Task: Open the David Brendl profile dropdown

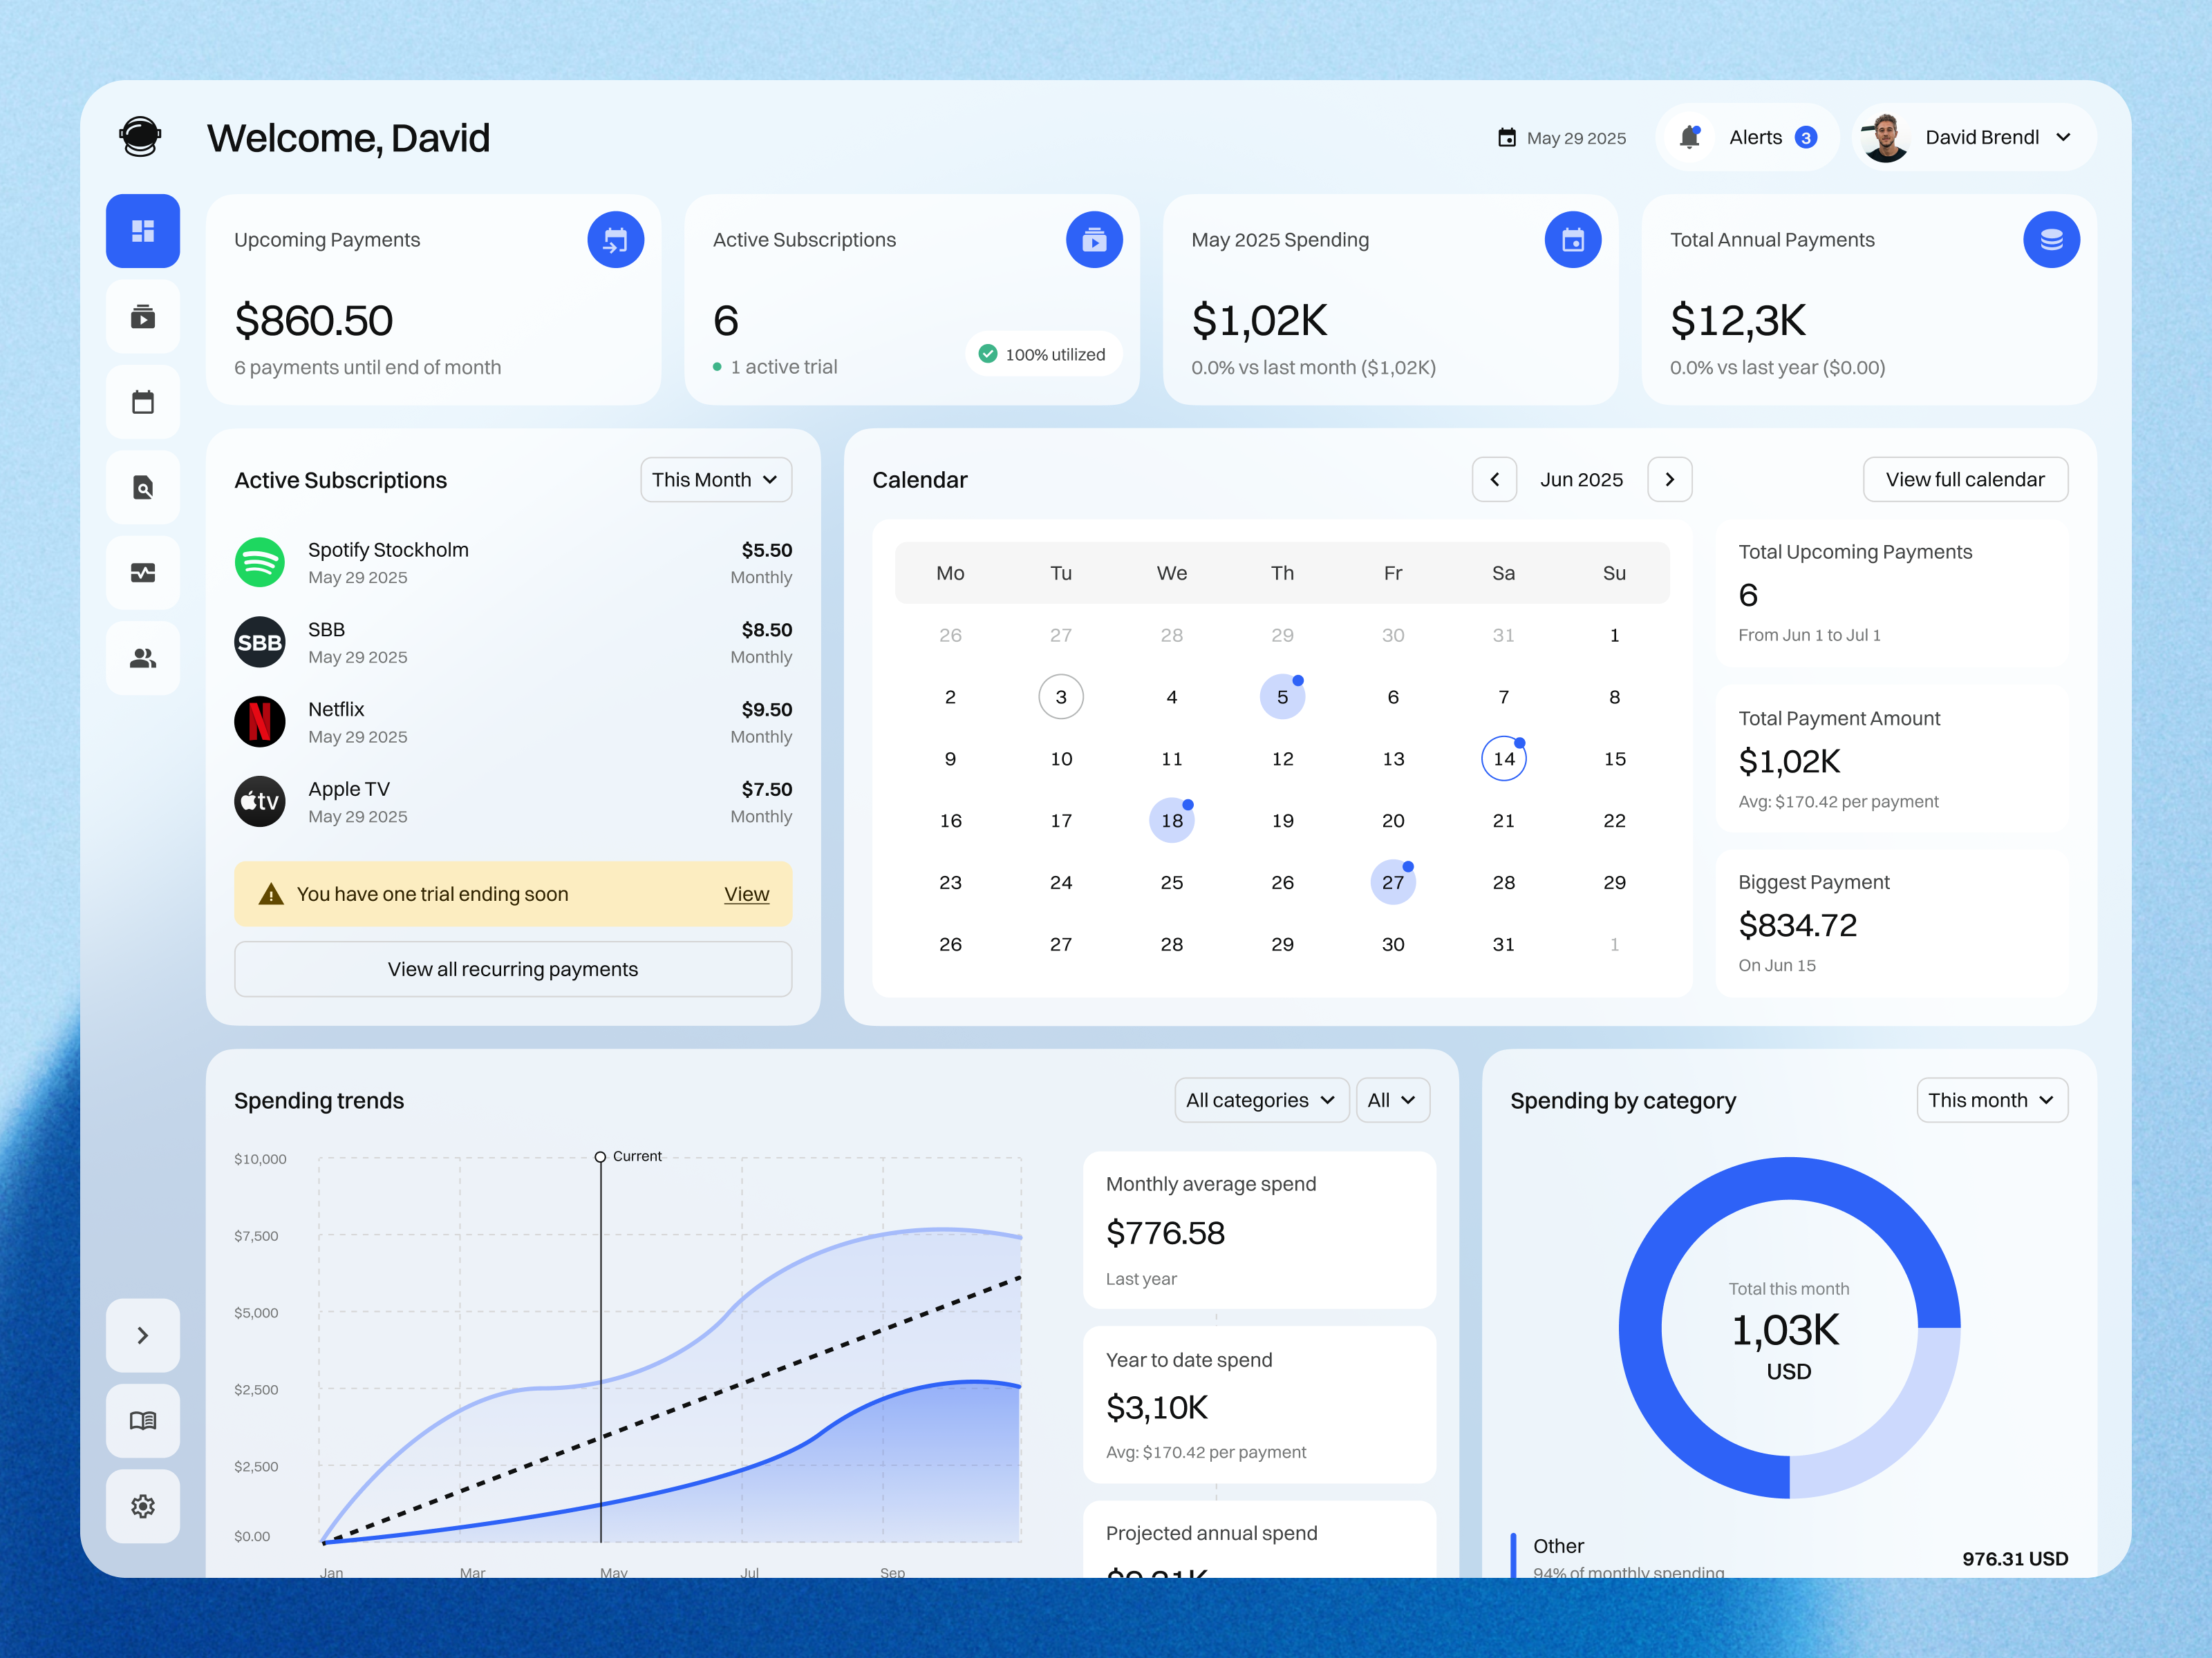Action: [x=1971, y=137]
